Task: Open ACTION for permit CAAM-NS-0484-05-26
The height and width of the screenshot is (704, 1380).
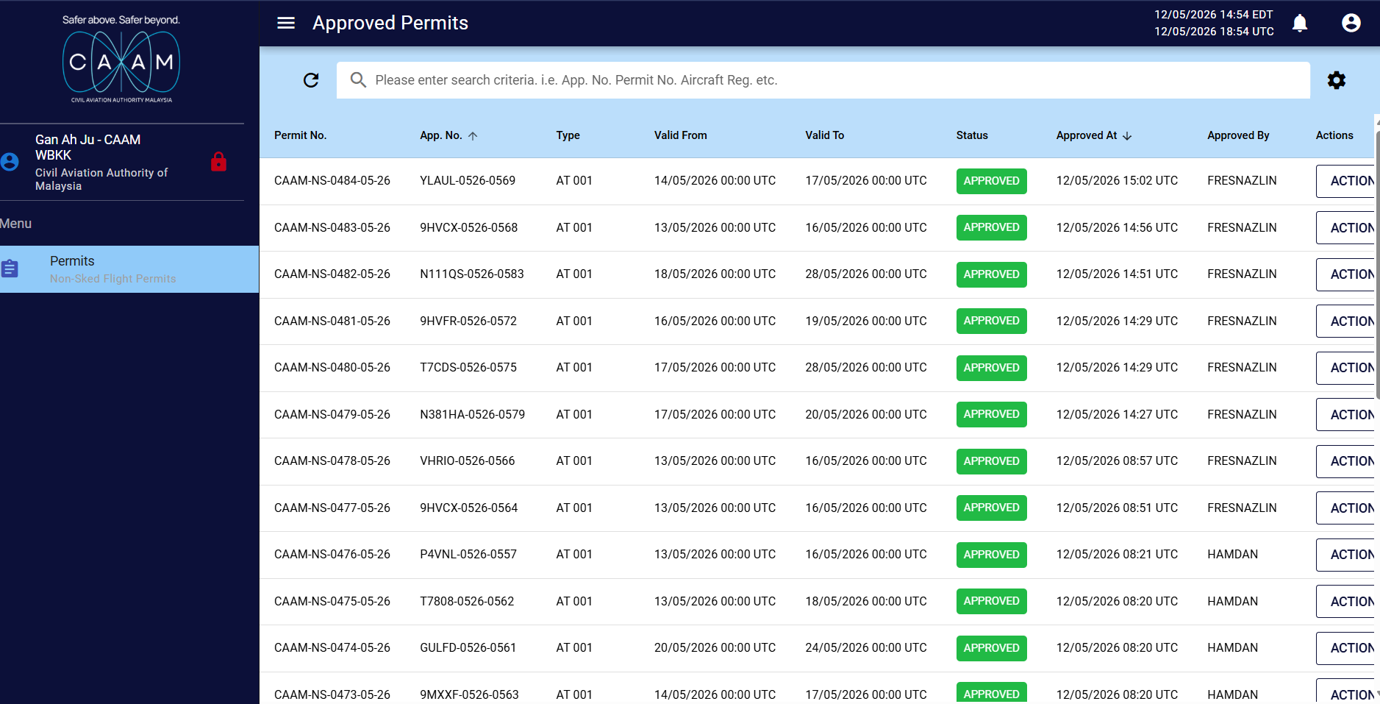Action: 1345,181
